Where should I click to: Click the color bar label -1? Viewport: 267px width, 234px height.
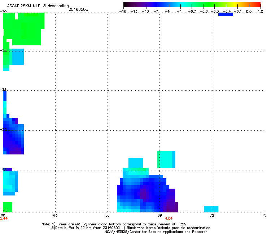click(179, 12)
